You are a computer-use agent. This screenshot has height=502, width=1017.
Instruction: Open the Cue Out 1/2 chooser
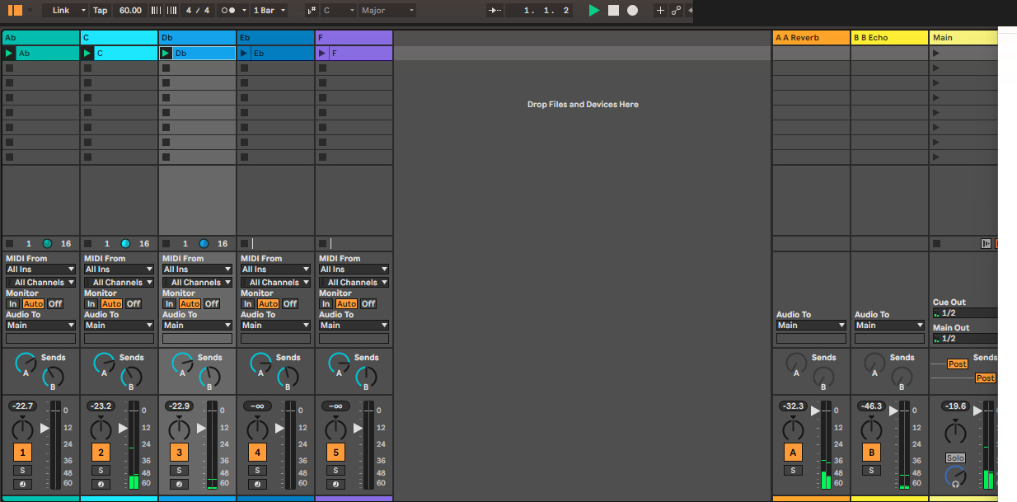coord(966,313)
